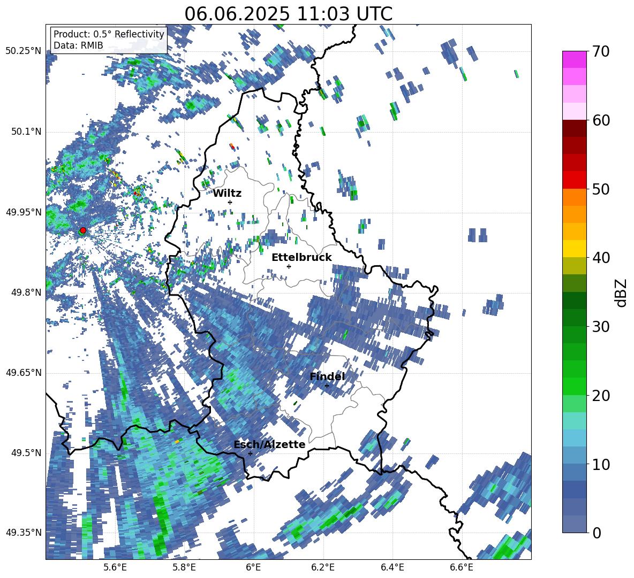Click the light blue colorbar segment near 13
This screenshot has height=578, width=634.
point(574,438)
